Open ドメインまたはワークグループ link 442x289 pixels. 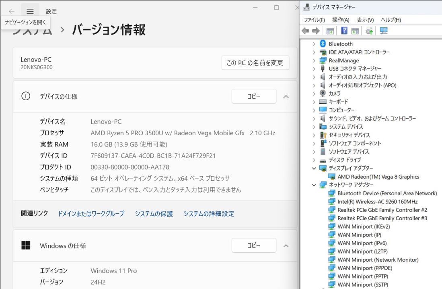click(x=91, y=214)
